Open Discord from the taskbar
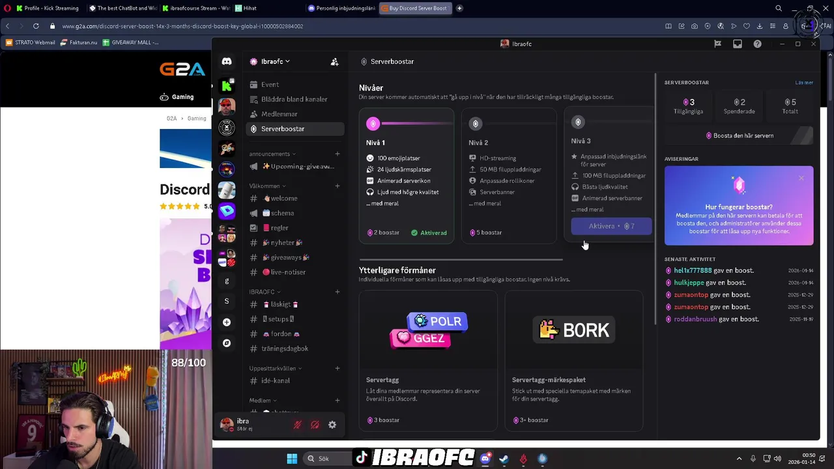Viewport: 834px width, 469px height. point(485,459)
